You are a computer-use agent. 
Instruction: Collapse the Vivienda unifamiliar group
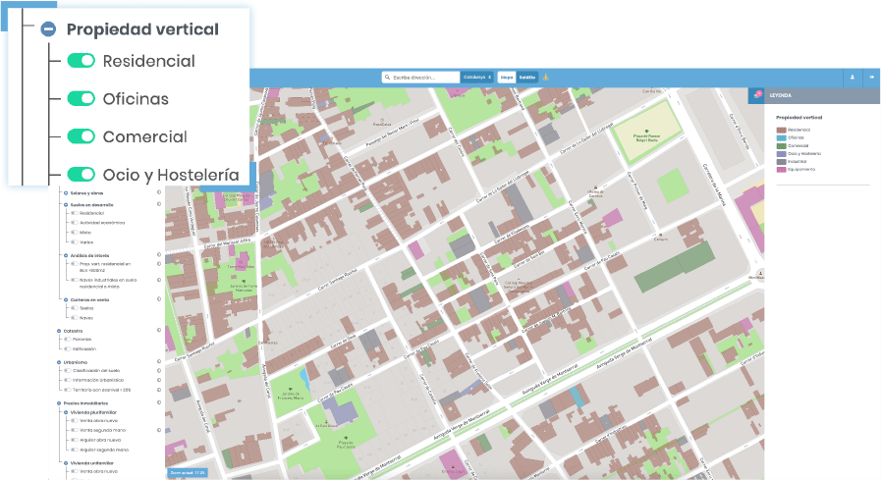66,463
